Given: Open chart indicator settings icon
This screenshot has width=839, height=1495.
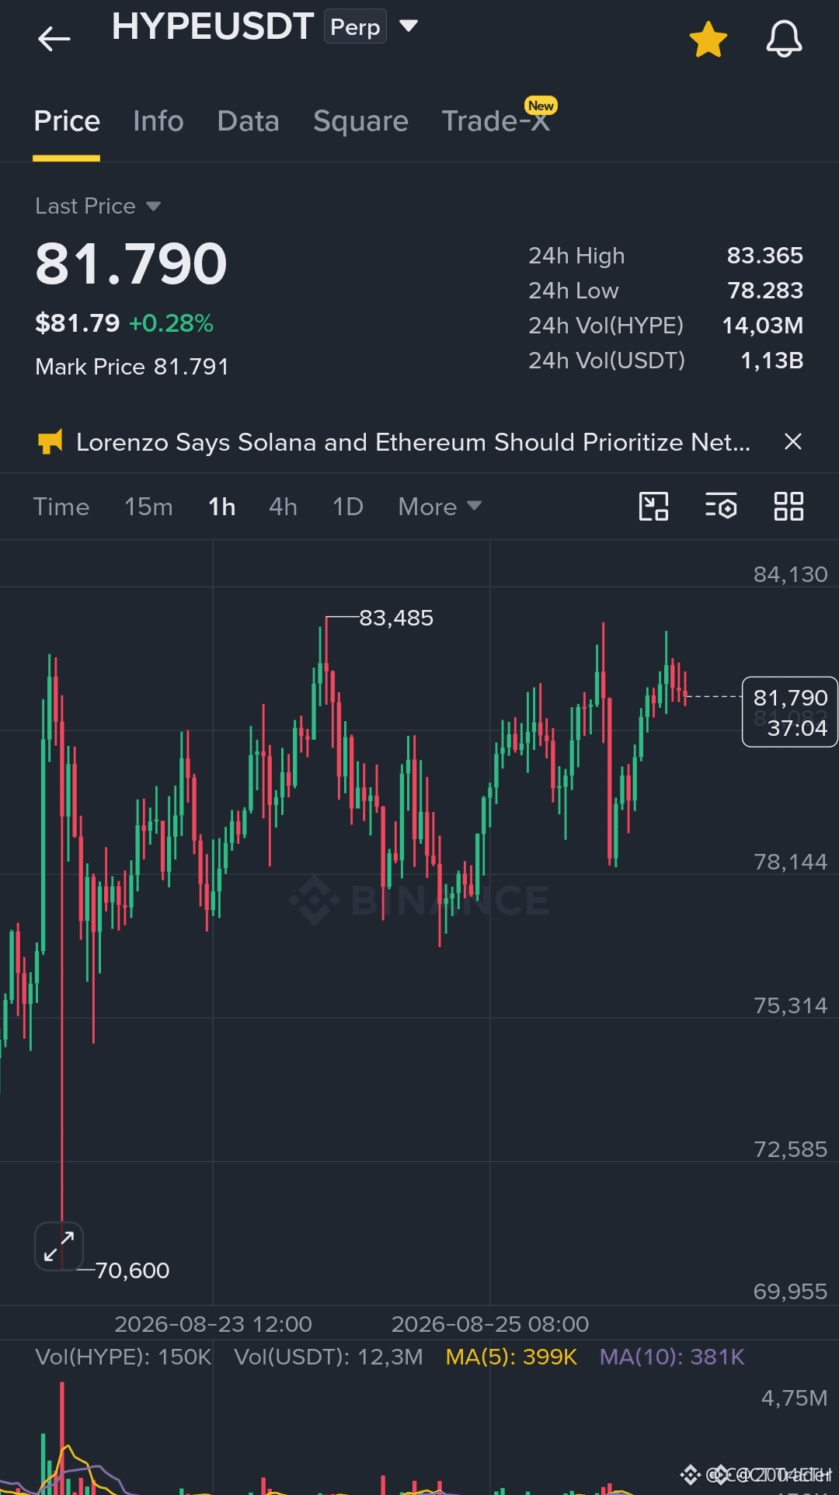Looking at the screenshot, I should [721, 507].
